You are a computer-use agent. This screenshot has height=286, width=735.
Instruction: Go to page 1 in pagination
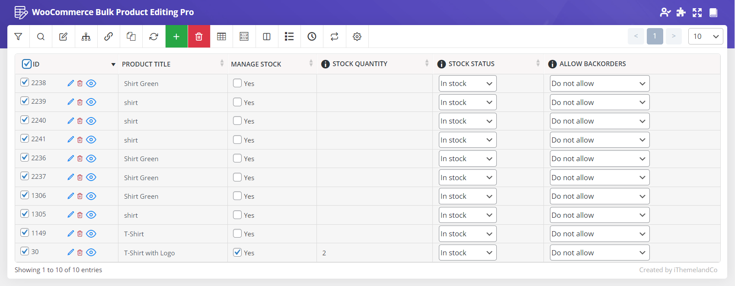655,36
